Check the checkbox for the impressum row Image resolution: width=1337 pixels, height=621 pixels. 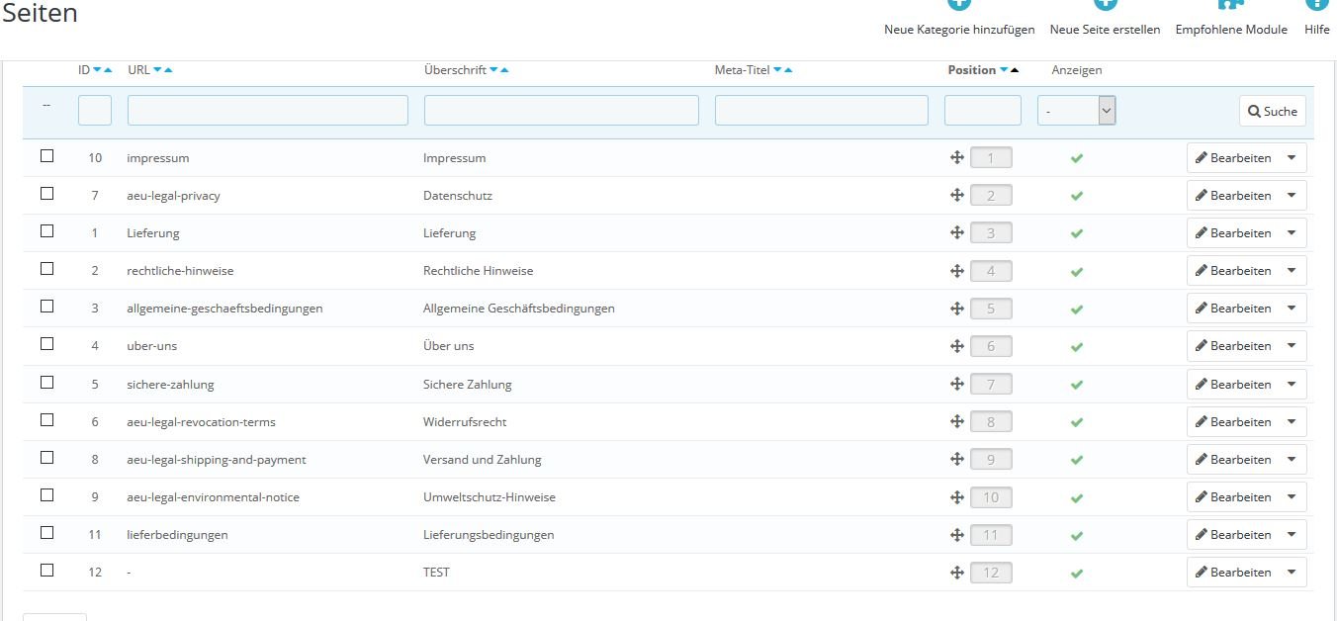pyautogui.click(x=46, y=155)
